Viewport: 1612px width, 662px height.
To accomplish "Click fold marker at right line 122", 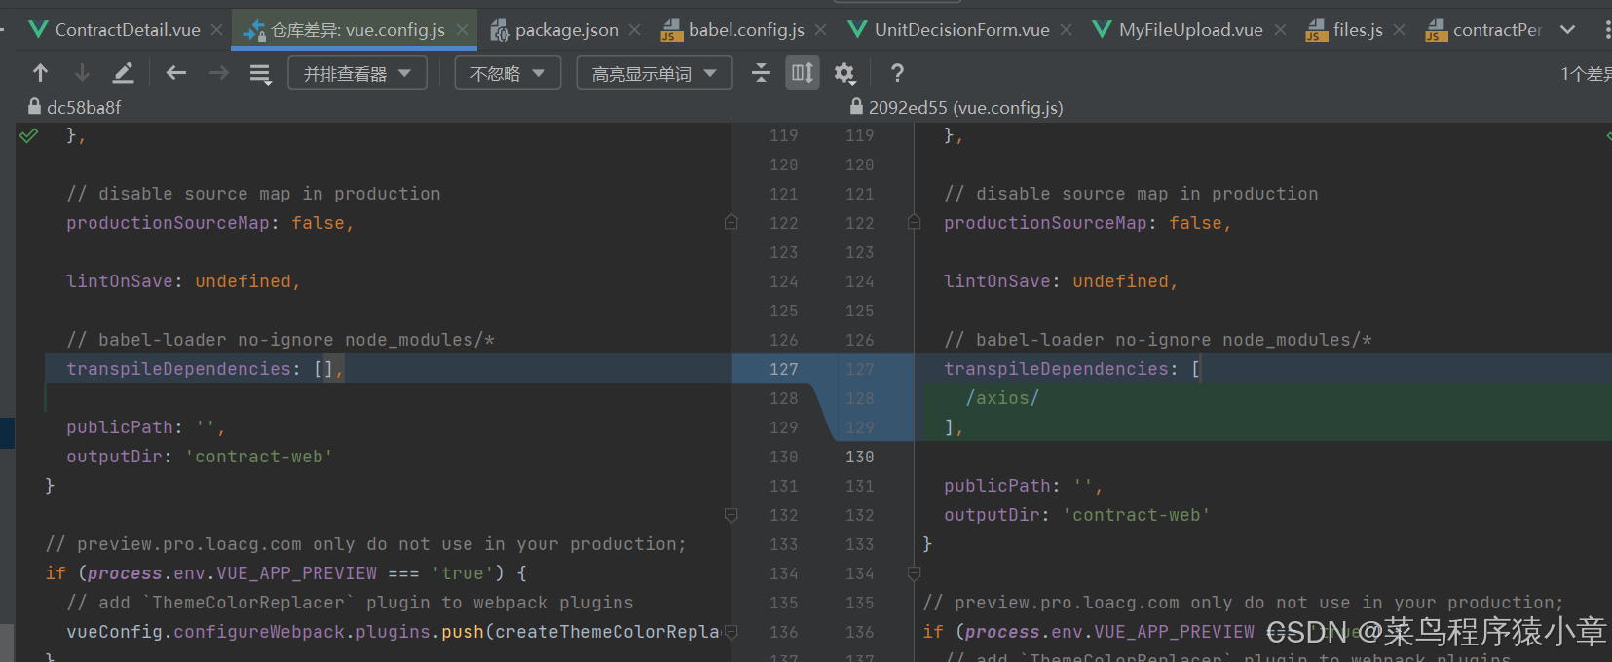I will point(914,223).
